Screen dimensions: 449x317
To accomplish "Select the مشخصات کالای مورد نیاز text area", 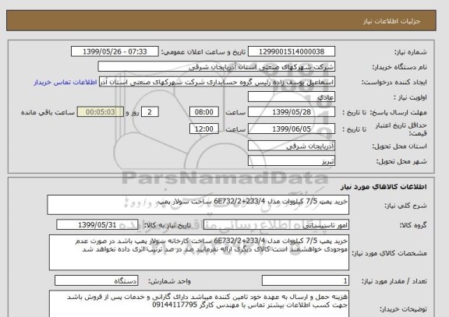I will (199, 252).
